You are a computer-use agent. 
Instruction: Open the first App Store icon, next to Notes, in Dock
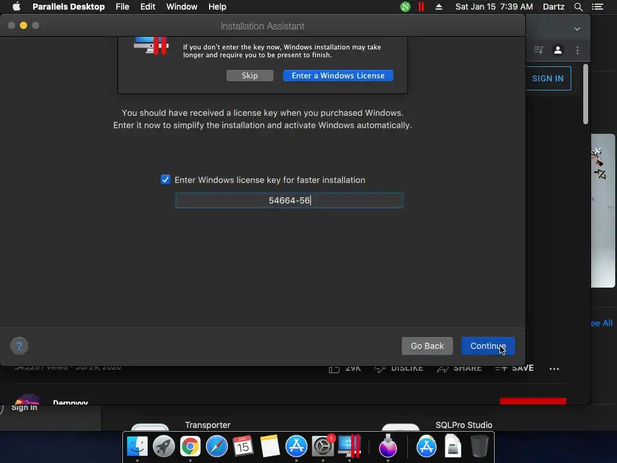point(296,447)
